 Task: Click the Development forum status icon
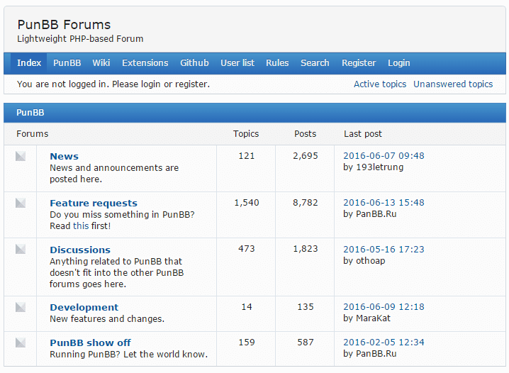click(x=21, y=307)
